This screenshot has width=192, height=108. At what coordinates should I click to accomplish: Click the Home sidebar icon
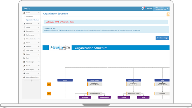(24, 13)
